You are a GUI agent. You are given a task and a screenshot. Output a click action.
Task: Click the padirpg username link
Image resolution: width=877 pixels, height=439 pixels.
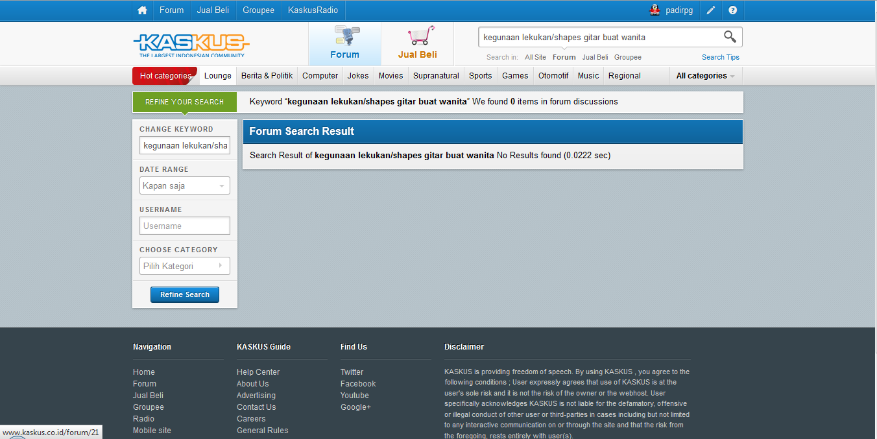(679, 10)
